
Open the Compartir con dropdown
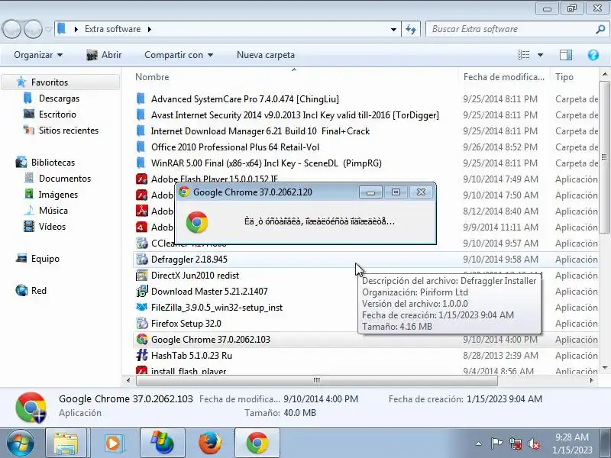pos(179,55)
